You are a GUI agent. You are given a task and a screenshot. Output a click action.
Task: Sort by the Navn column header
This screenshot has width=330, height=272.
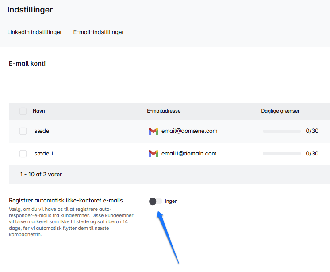[x=39, y=111]
